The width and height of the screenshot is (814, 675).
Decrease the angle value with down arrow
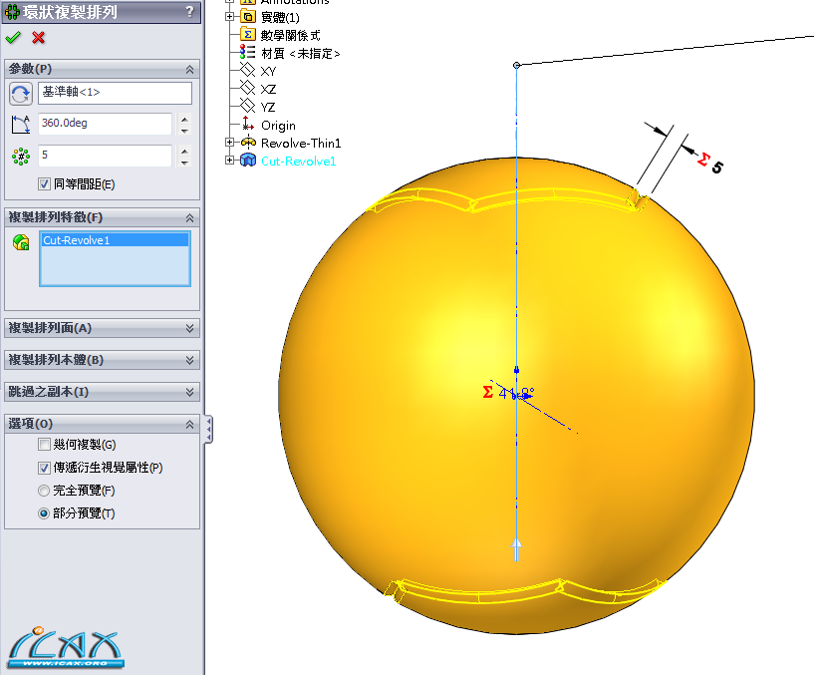point(184,131)
